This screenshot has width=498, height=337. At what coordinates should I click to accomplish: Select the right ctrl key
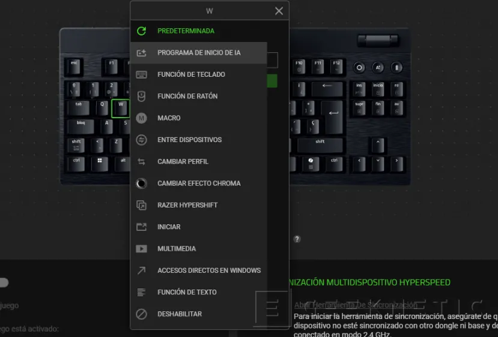(x=334, y=164)
